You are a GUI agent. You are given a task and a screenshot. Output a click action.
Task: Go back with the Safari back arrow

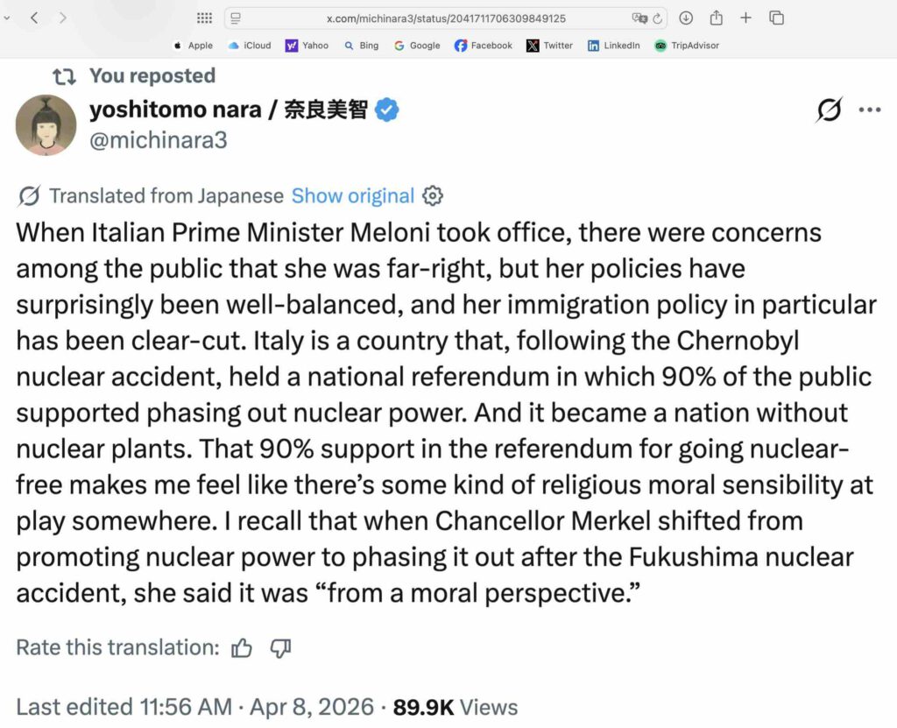33,18
